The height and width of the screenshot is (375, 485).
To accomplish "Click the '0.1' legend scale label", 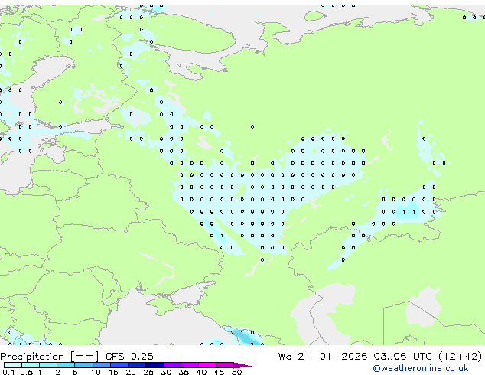I will 8,372.
